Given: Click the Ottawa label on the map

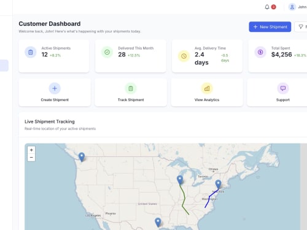Looking at the screenshot, I should (213, 169).
